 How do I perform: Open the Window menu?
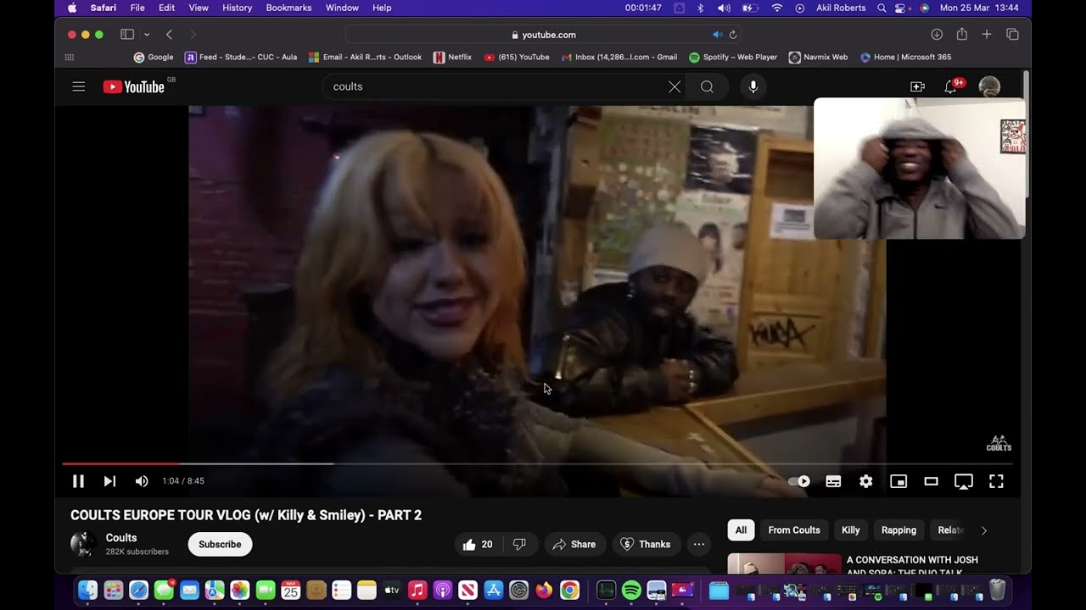click(342, 8)
